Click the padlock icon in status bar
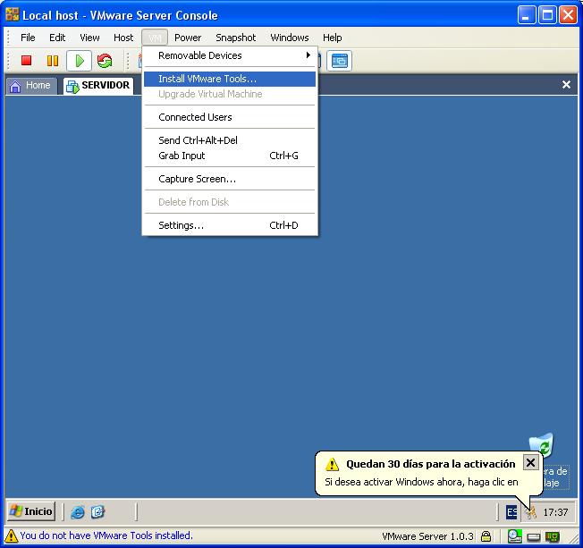583x548 pixels. (486, 536)
